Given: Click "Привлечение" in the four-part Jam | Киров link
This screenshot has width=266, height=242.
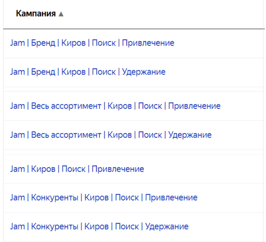Looking at the screenshot, I should click(118, 169).
